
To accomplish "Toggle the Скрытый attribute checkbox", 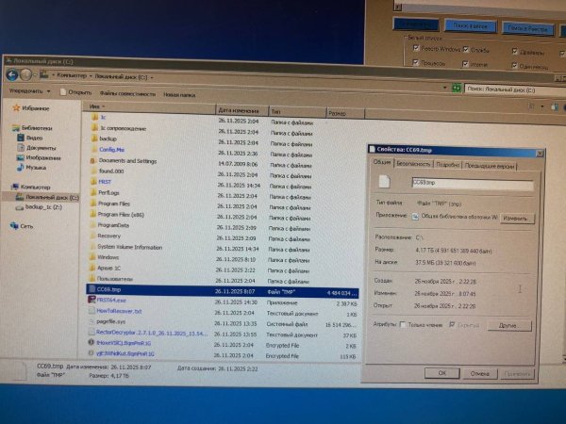I will 452,325.
